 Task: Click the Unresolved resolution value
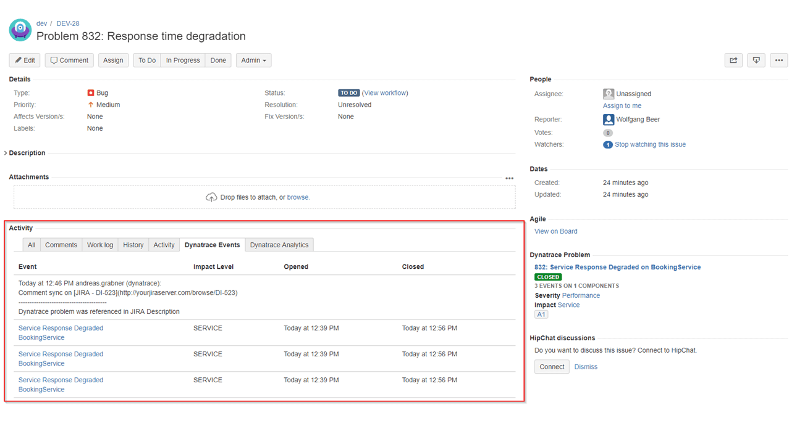(x=355, y=105)
